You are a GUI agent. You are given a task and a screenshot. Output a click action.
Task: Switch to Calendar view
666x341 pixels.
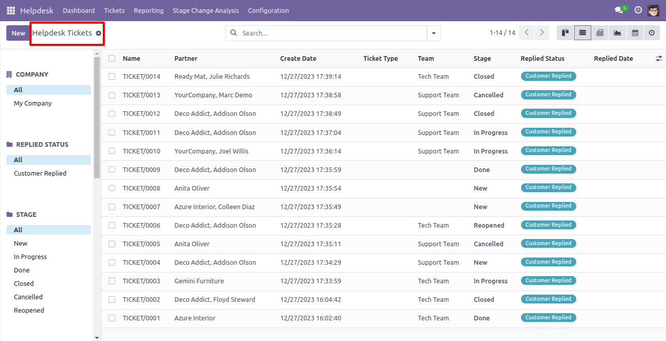click(x=635, y=33)
